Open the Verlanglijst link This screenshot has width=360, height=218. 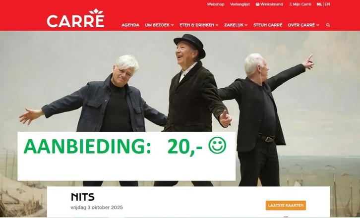tap(240, 4)
